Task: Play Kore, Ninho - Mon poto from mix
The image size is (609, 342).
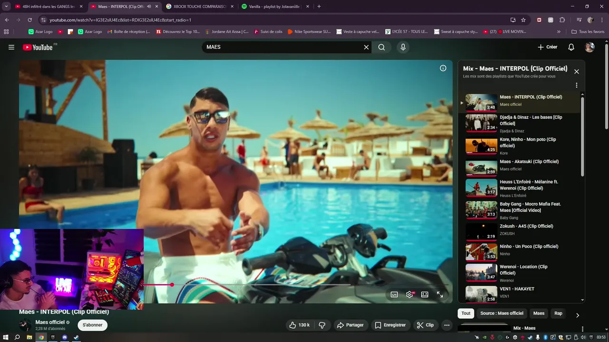Action: coord(519,145)
